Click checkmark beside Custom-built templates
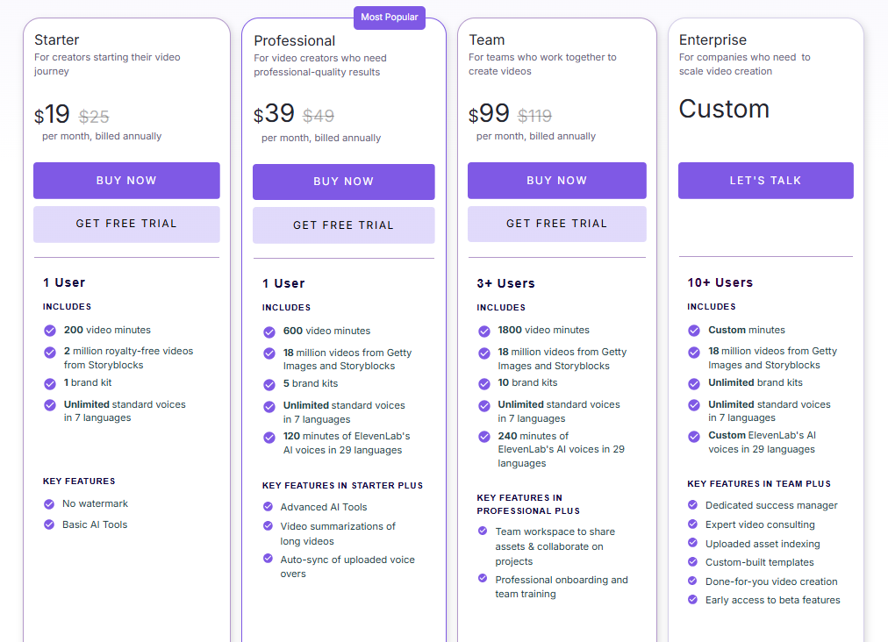 692,561
